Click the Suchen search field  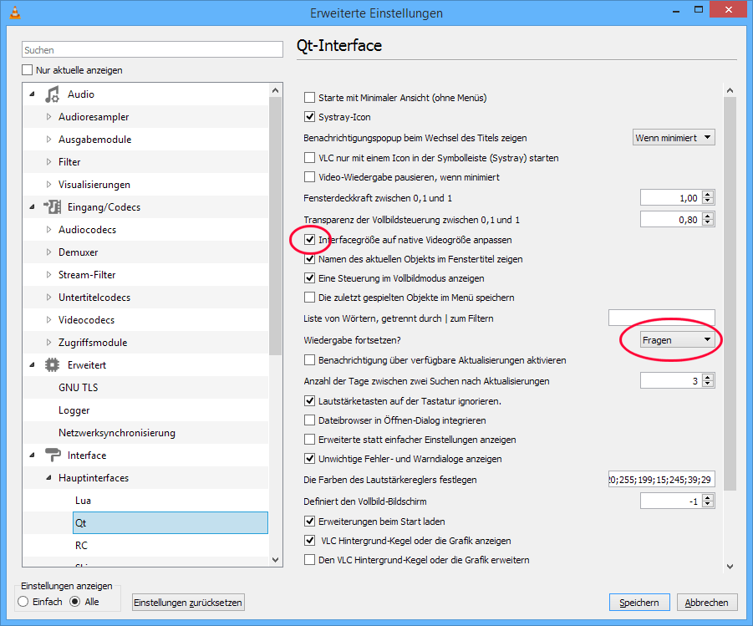point(153,50)
